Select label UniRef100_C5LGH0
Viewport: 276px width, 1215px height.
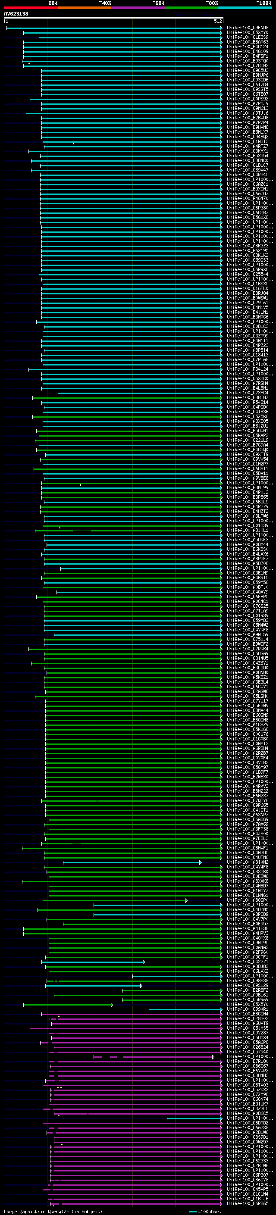[x=248, y=697]
